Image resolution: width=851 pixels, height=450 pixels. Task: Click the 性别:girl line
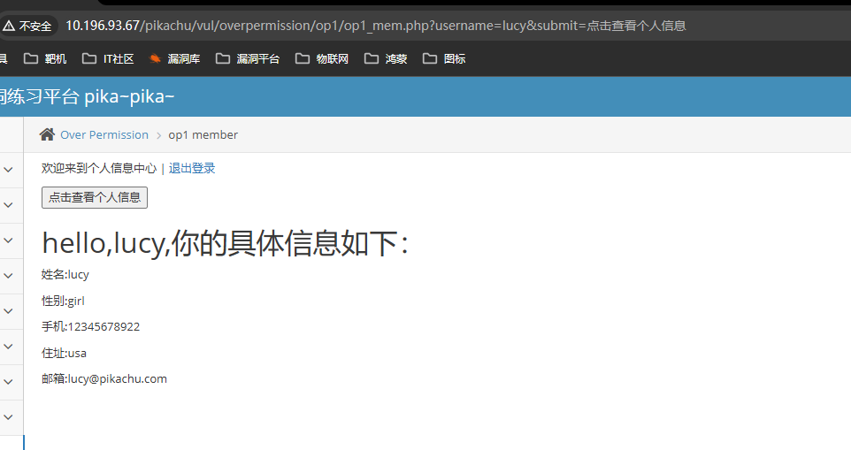[x=63, y=301]
